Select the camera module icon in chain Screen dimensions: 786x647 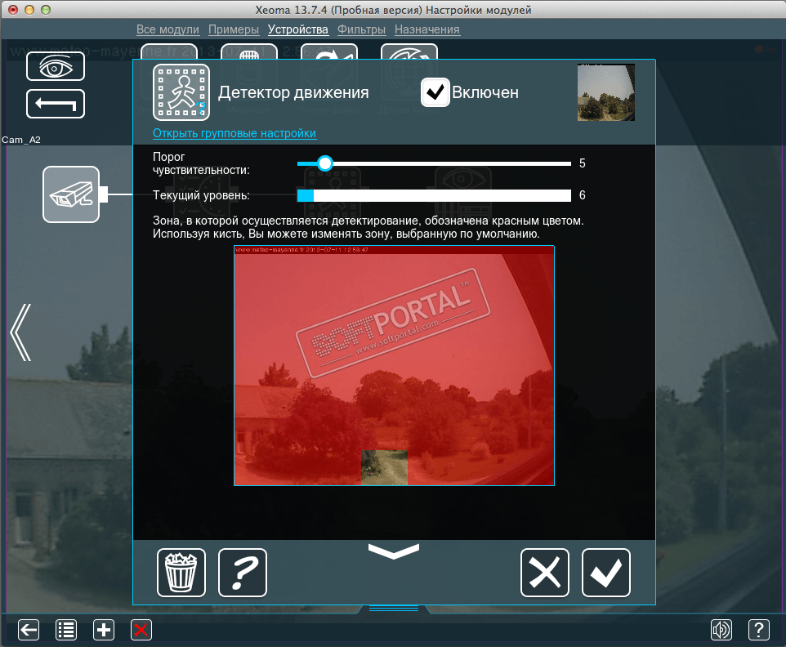pyautogui.click(x=71, y=194)
